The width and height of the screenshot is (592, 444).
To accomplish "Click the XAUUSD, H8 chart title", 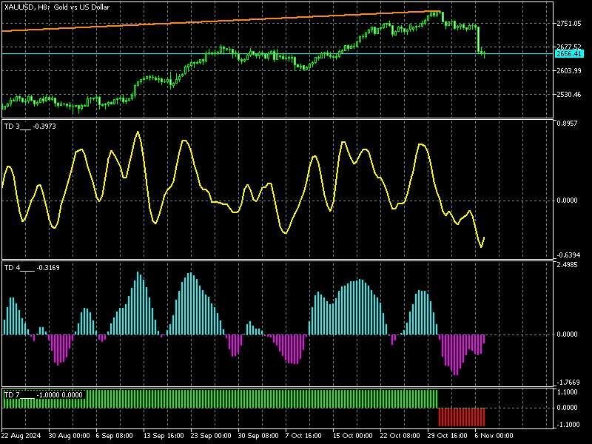I will 57,7.
